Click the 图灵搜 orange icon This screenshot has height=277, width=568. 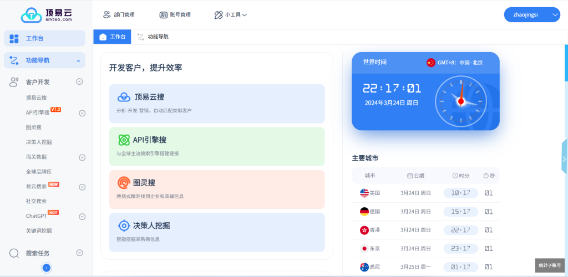[x=124, y=182]
